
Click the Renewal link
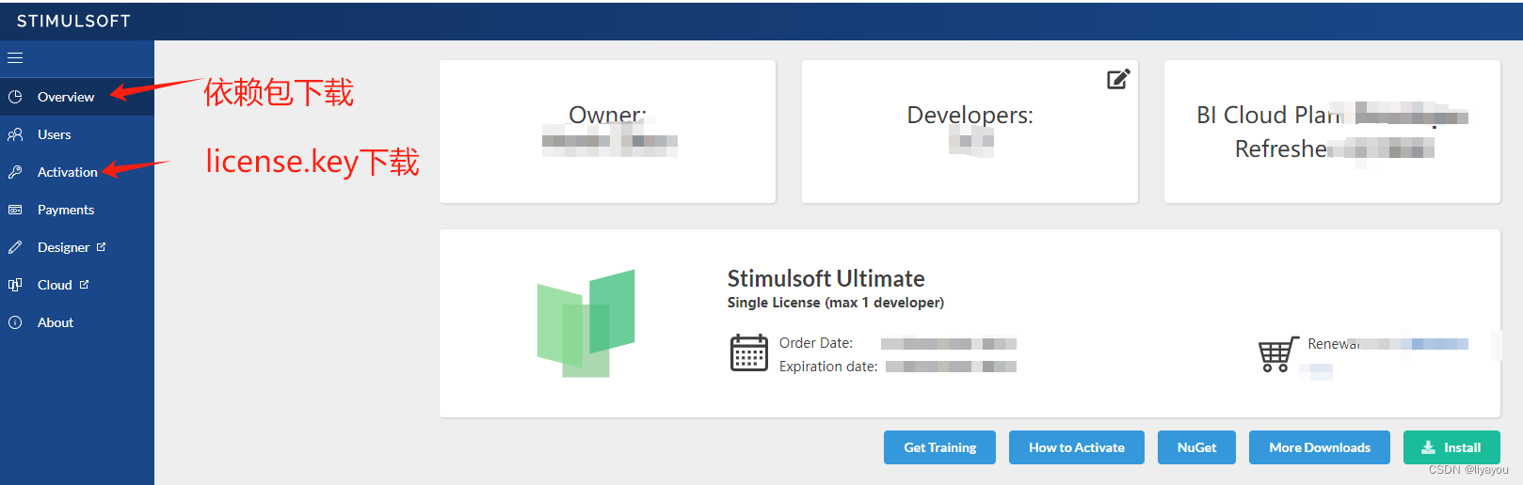click(1388, 344)
